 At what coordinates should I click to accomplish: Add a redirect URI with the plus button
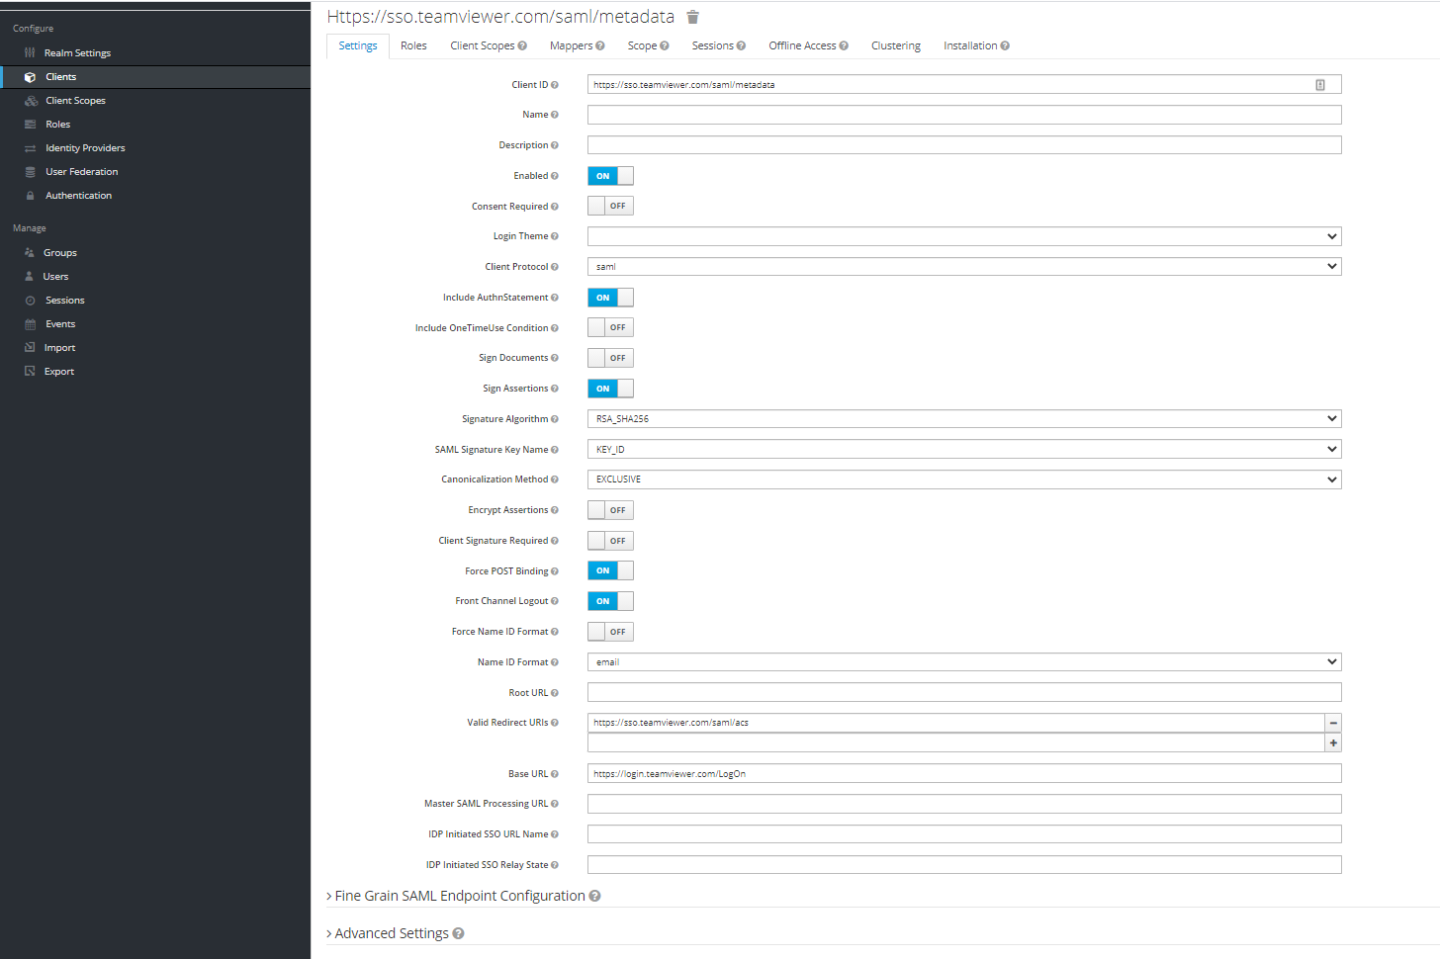click(x=1333, y=743)
